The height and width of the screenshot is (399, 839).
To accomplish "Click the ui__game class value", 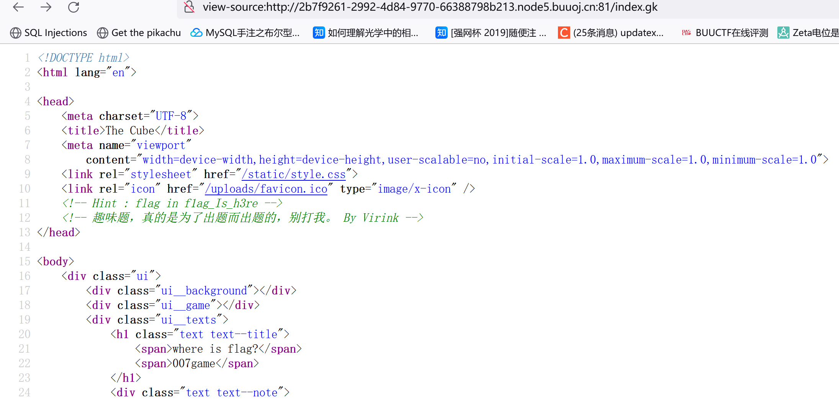I will pos(186,305).
